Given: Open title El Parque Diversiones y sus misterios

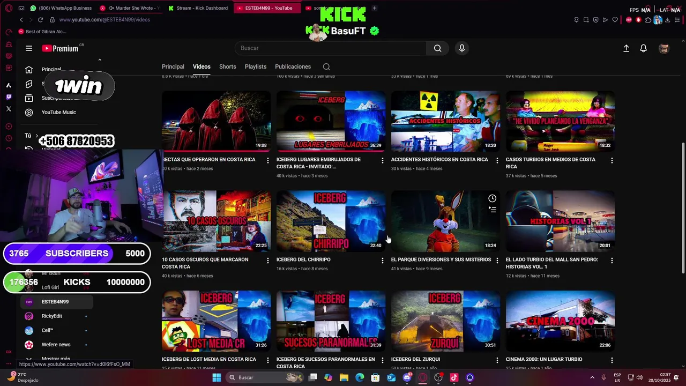Looking at the screenshot, I should 441,259.
